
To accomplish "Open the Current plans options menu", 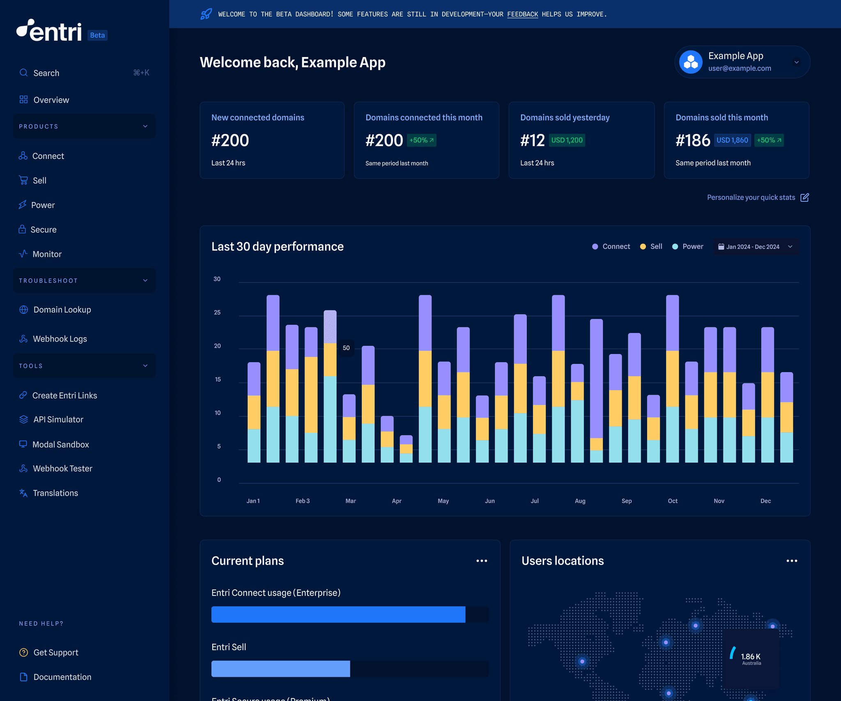I will click(x=482, y=561).
